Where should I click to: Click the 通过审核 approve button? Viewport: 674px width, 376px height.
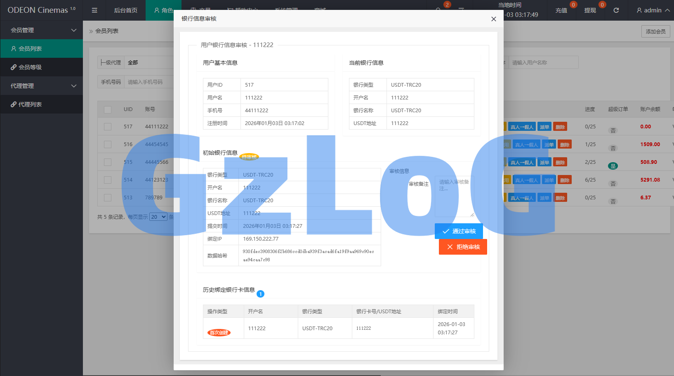coord(459,231)
